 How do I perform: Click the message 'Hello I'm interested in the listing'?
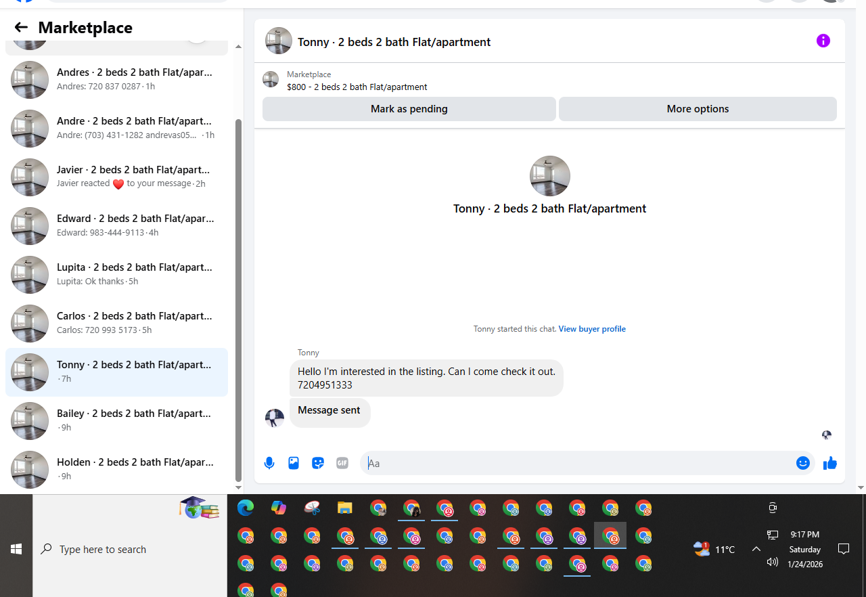coord(426,378)
